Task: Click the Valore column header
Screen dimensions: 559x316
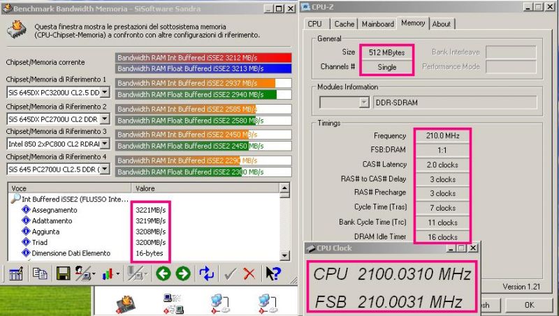Action: 205,188
